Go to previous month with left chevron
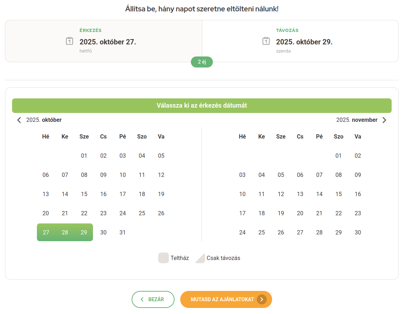The image size is (403, 314). coord(19,120)
